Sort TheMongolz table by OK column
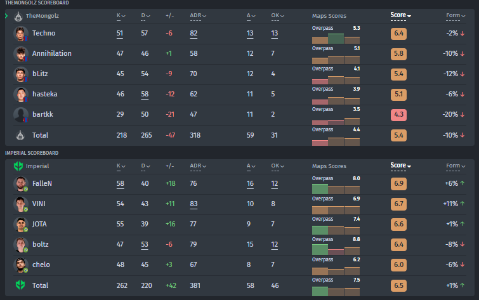 point(275,15)
